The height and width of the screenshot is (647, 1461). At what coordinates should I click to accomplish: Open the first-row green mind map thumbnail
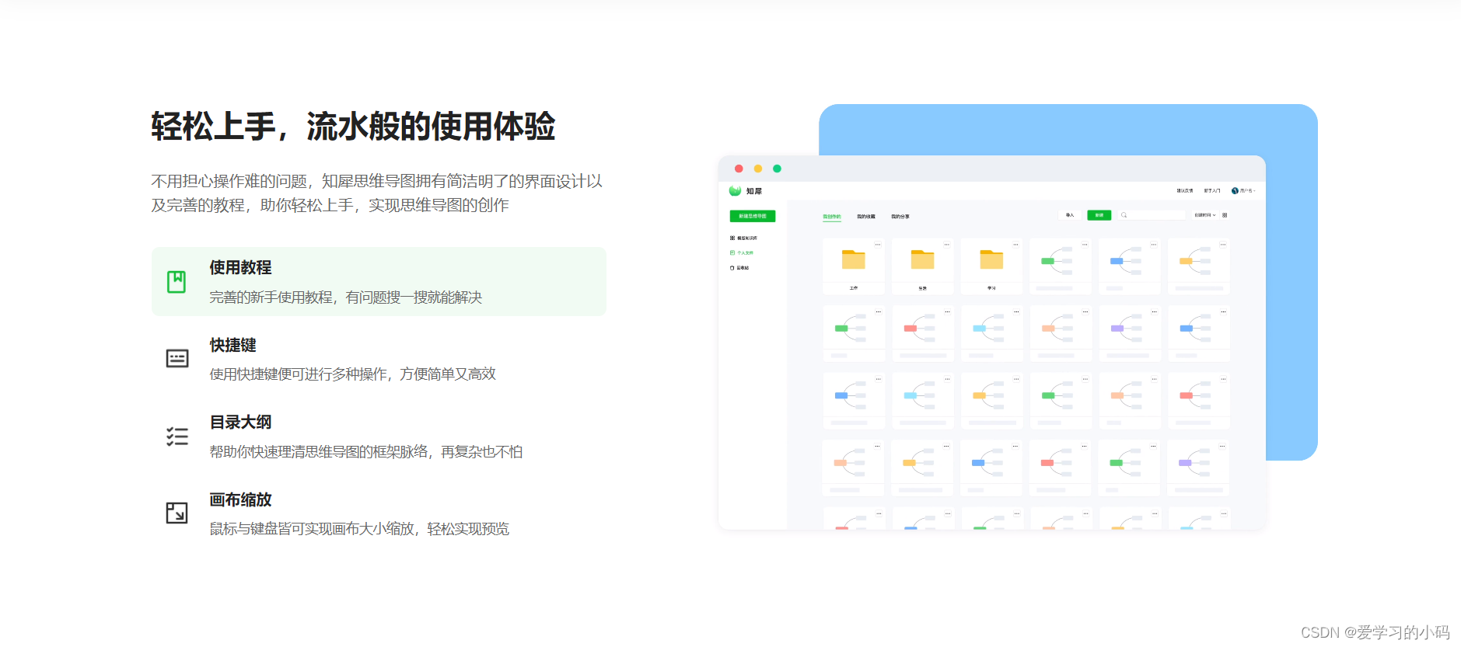click(1060, 266)
